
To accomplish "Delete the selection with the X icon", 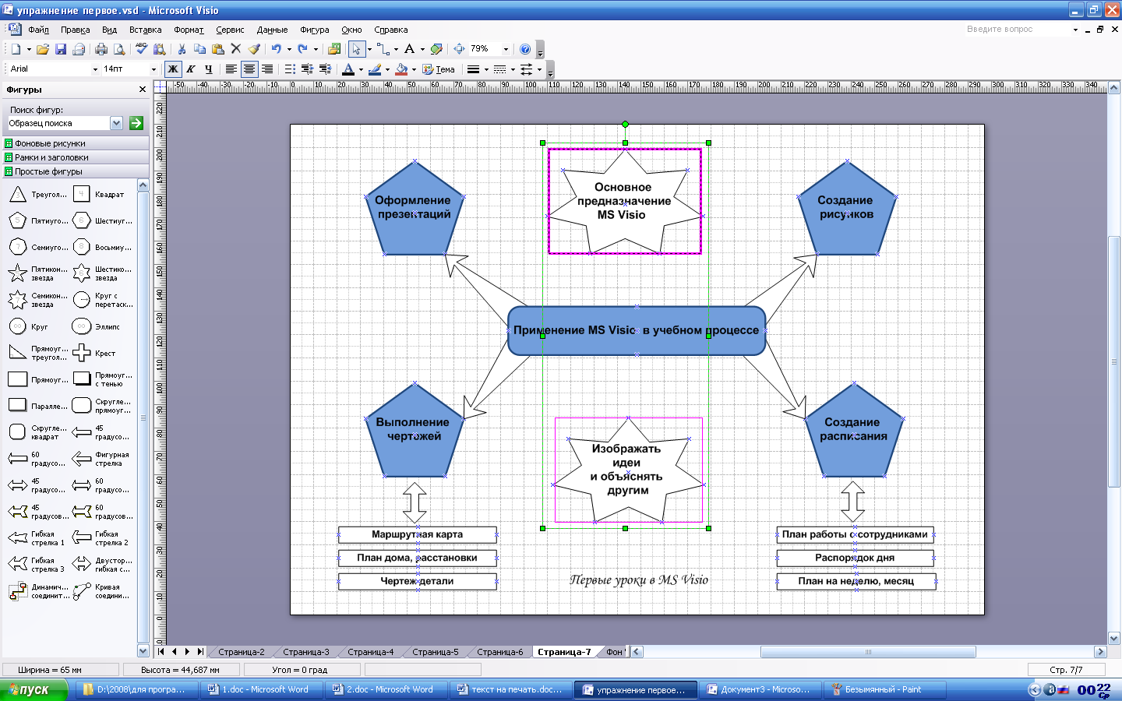I will (x=236, y=49).
